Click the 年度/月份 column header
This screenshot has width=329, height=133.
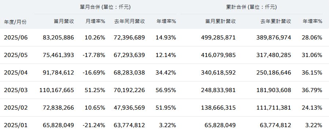[x=15, y=22]
